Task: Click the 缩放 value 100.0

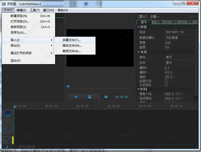Action: tap(169, 77)
